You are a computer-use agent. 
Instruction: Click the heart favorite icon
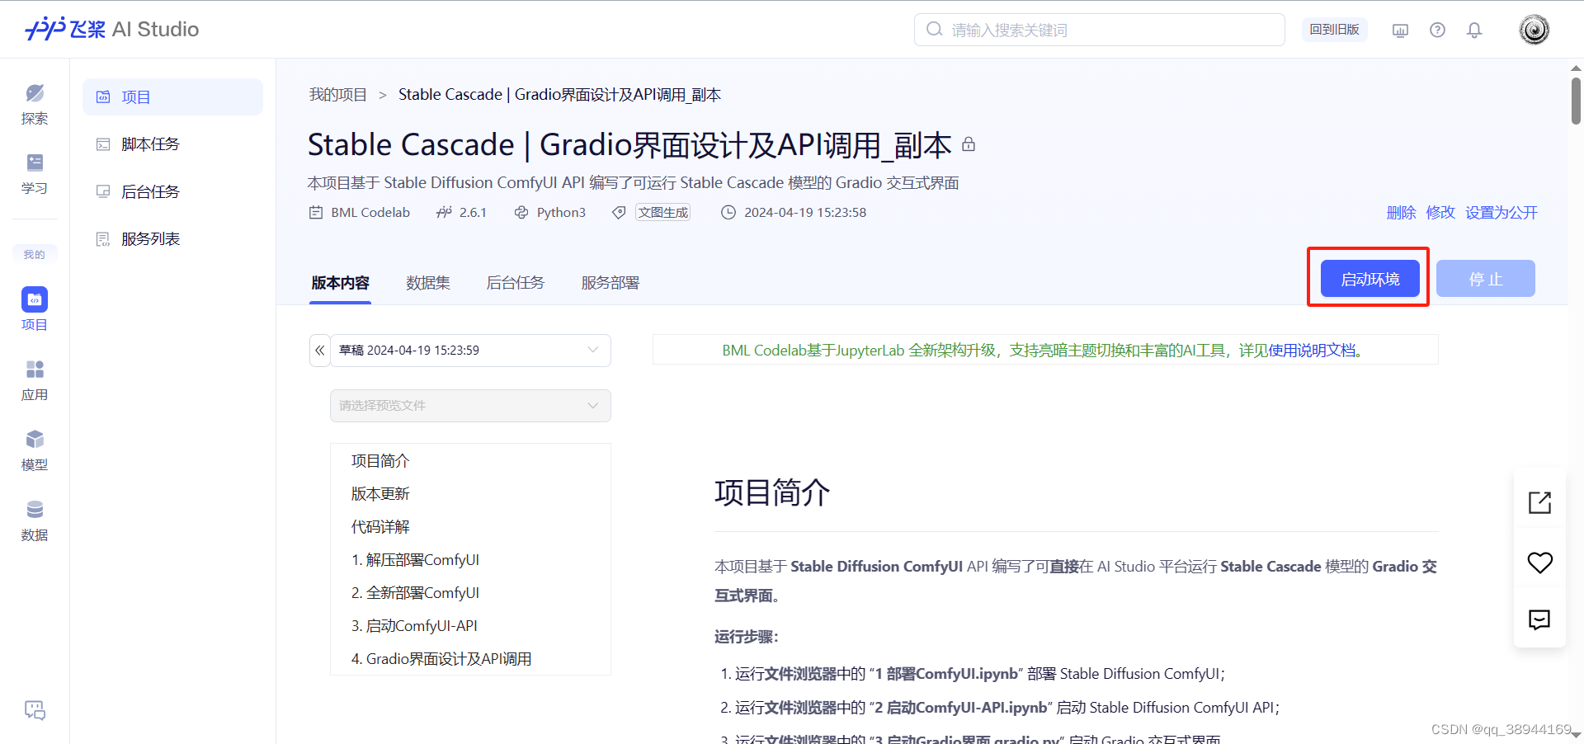pos(1539,562)
